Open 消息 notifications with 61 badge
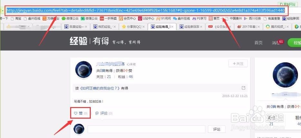301x138 pixels. click(x=276, y=43)
